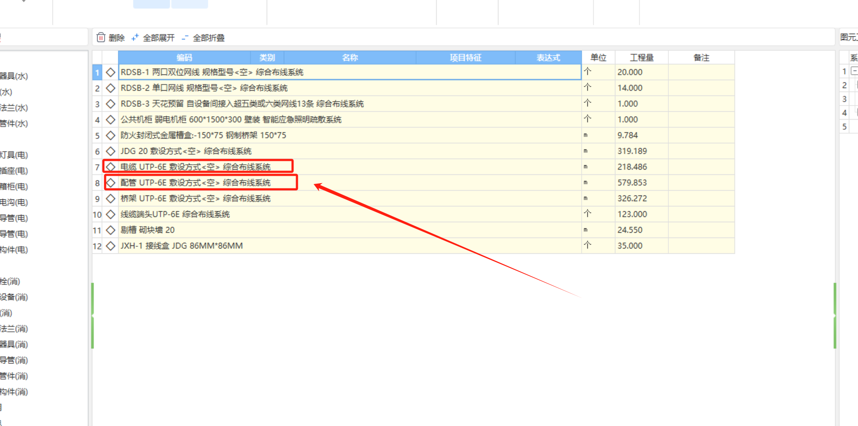This screenshot has height=426, width=858.
Task: Select 插座(电) in left sidebar
Action: pyautogui.click(x=14, y=171)
